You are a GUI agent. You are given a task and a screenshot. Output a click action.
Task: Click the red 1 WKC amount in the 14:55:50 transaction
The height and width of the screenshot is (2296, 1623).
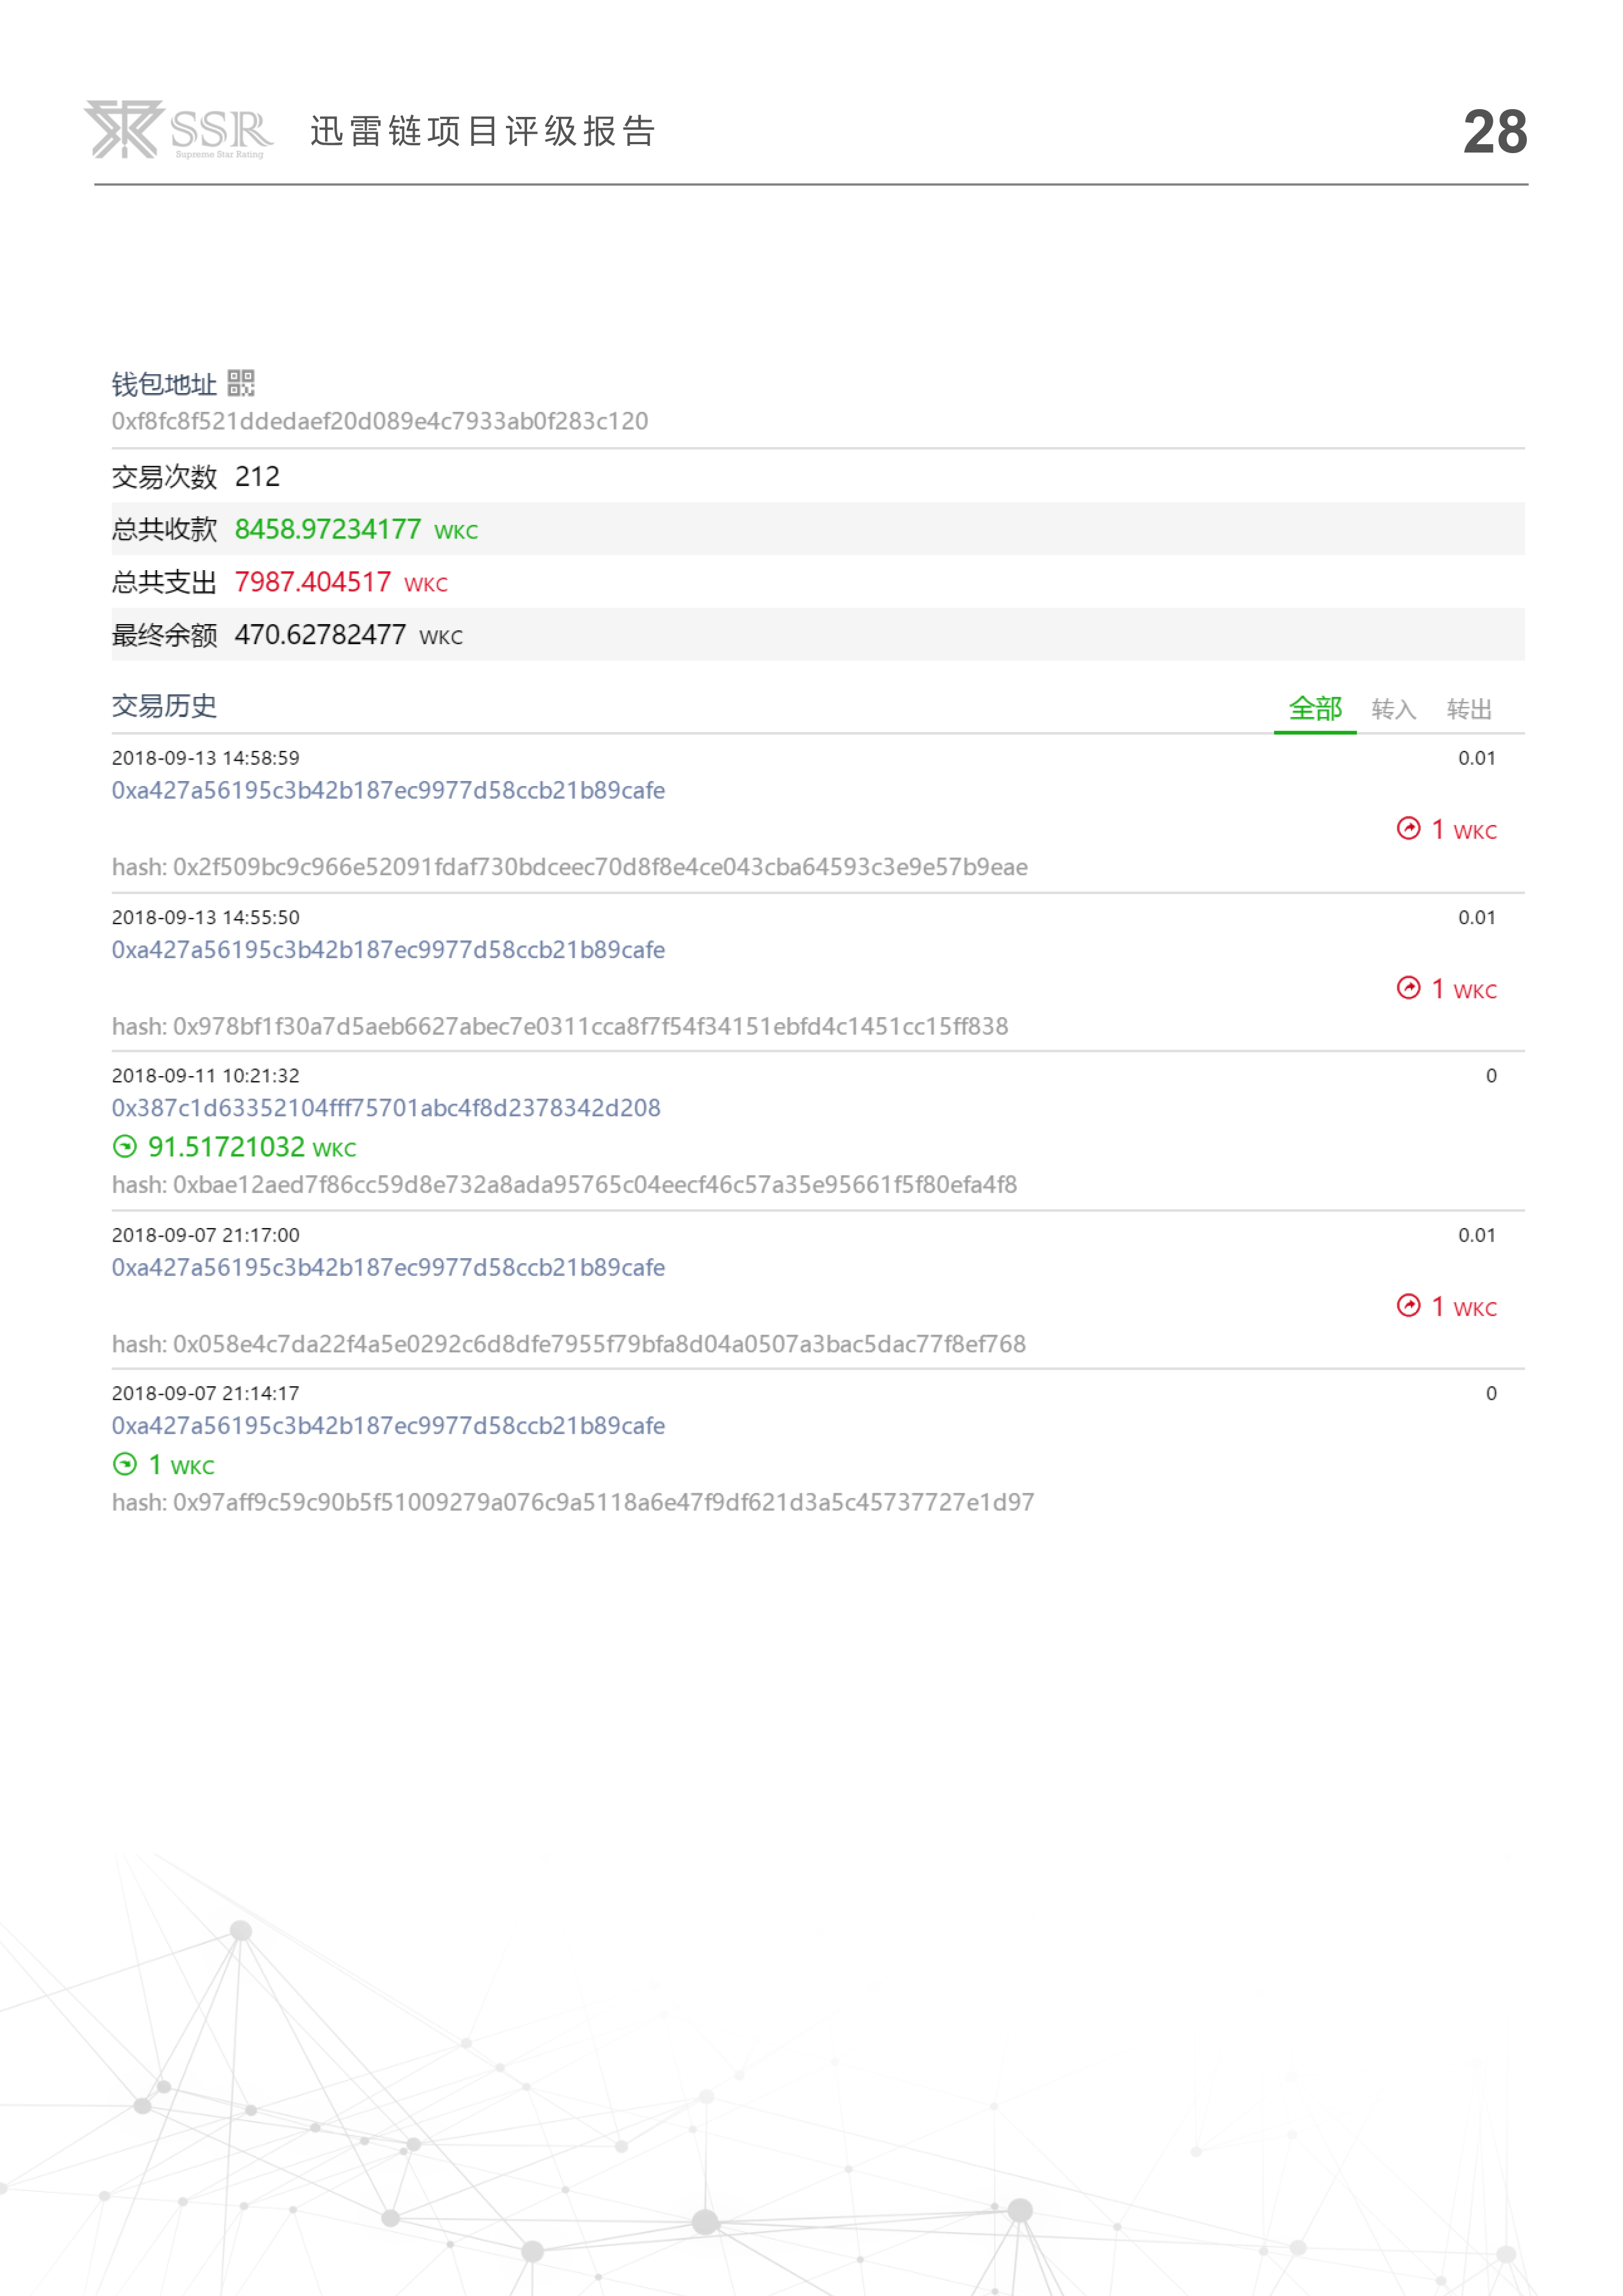click(x=1464, y=989)
